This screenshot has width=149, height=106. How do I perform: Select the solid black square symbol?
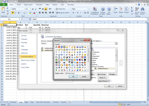tap(85, 60)
